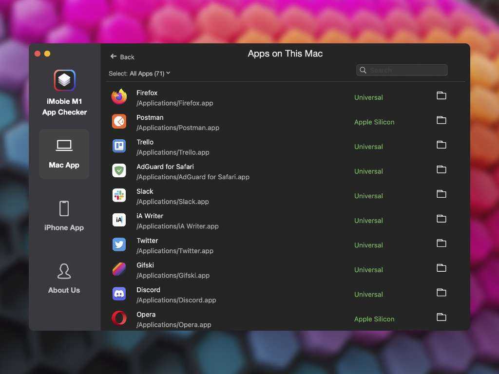Click the AdGuard for Safari shield icon
The image size is (499, 374).
coord(119,171)
